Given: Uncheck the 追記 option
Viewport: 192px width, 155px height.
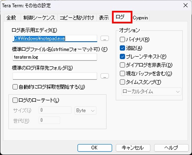Looking at the screenshot, I should click(x=122, y=48).
